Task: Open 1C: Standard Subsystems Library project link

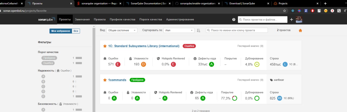Action: (x=144, y=46)
